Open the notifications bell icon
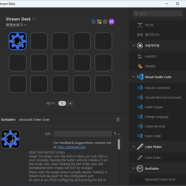 coord(93,22)
